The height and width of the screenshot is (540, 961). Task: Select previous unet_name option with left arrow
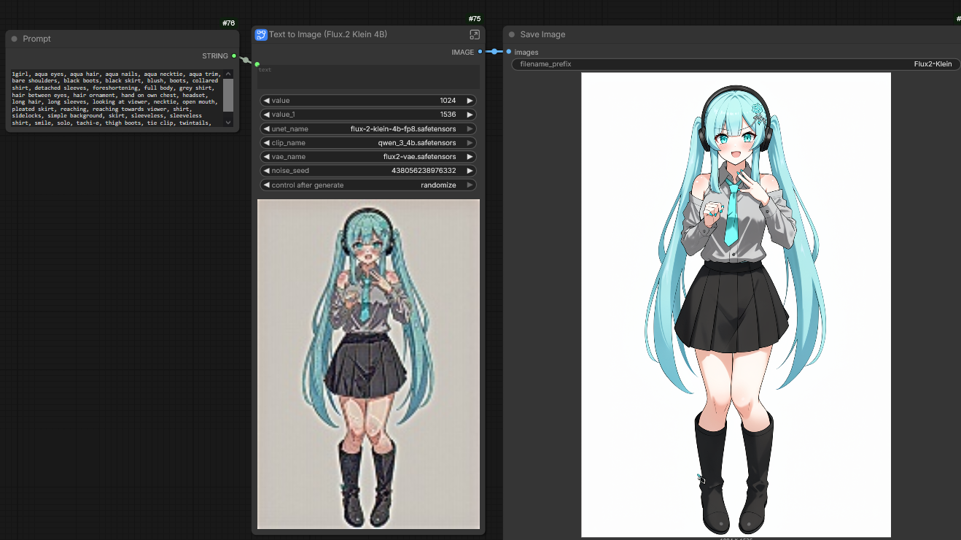[x=266, y=129]
